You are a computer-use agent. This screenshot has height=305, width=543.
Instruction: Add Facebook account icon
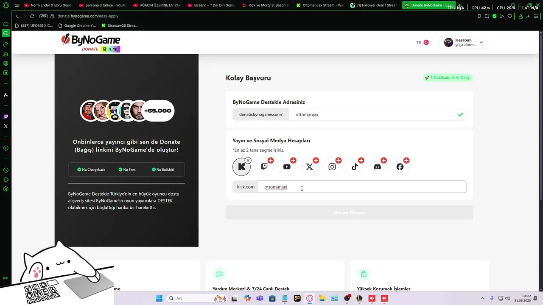click(400, 166)
